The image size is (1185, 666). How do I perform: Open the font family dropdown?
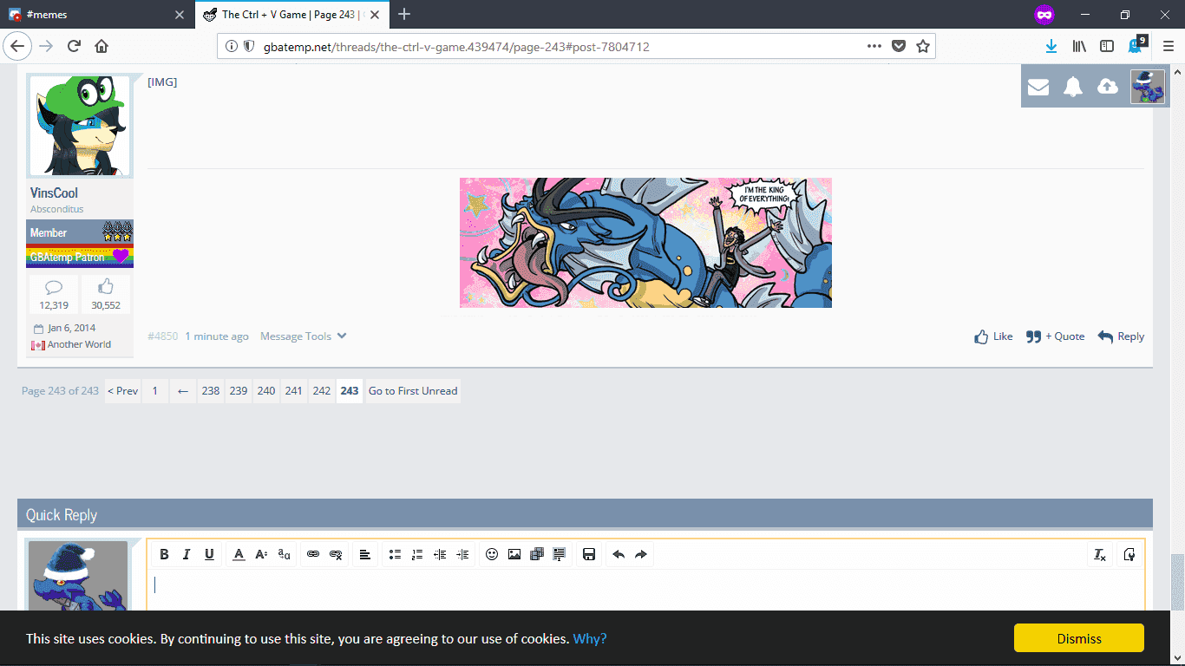(284, 555)
